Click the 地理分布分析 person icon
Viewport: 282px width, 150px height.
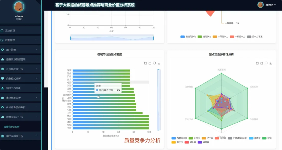[3, 88]
